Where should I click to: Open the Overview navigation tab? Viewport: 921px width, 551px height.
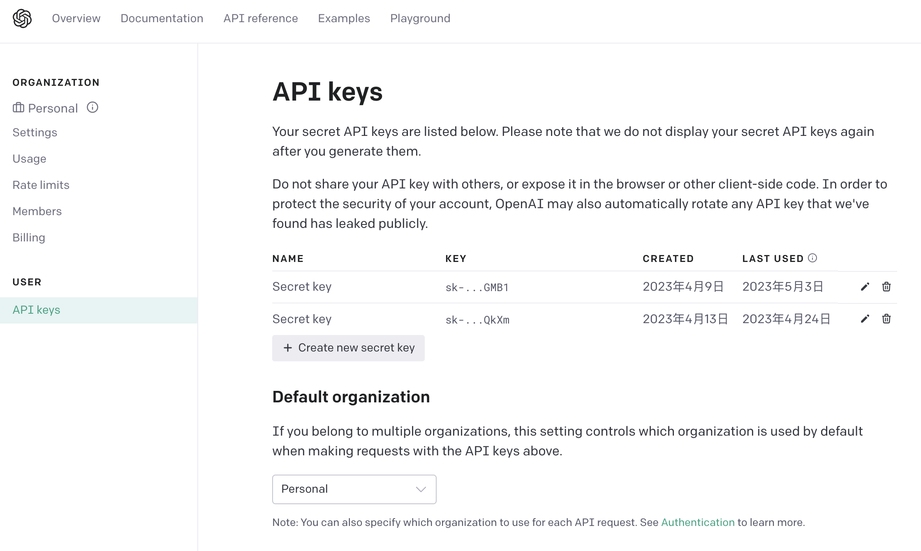tap(76, 18)
